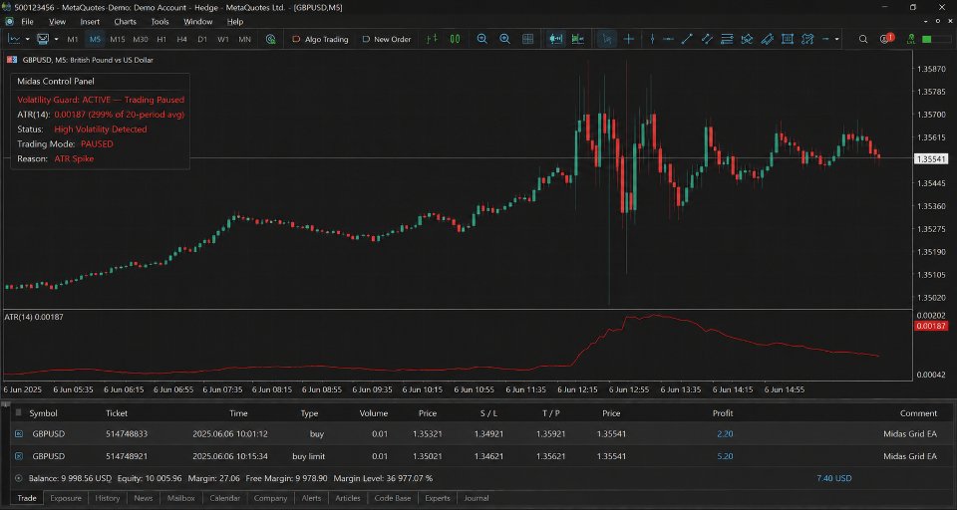Open the chart templates icon
This screenshot has height=510, width=957.
[43, 39]
